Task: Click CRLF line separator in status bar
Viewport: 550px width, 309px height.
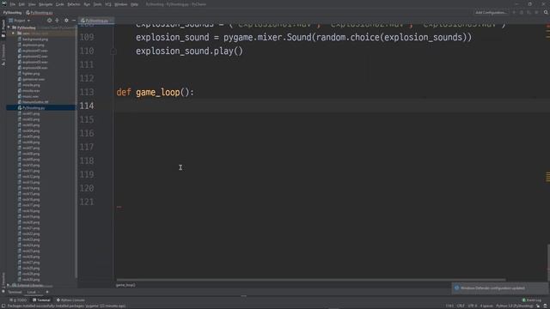Action: 461,306
